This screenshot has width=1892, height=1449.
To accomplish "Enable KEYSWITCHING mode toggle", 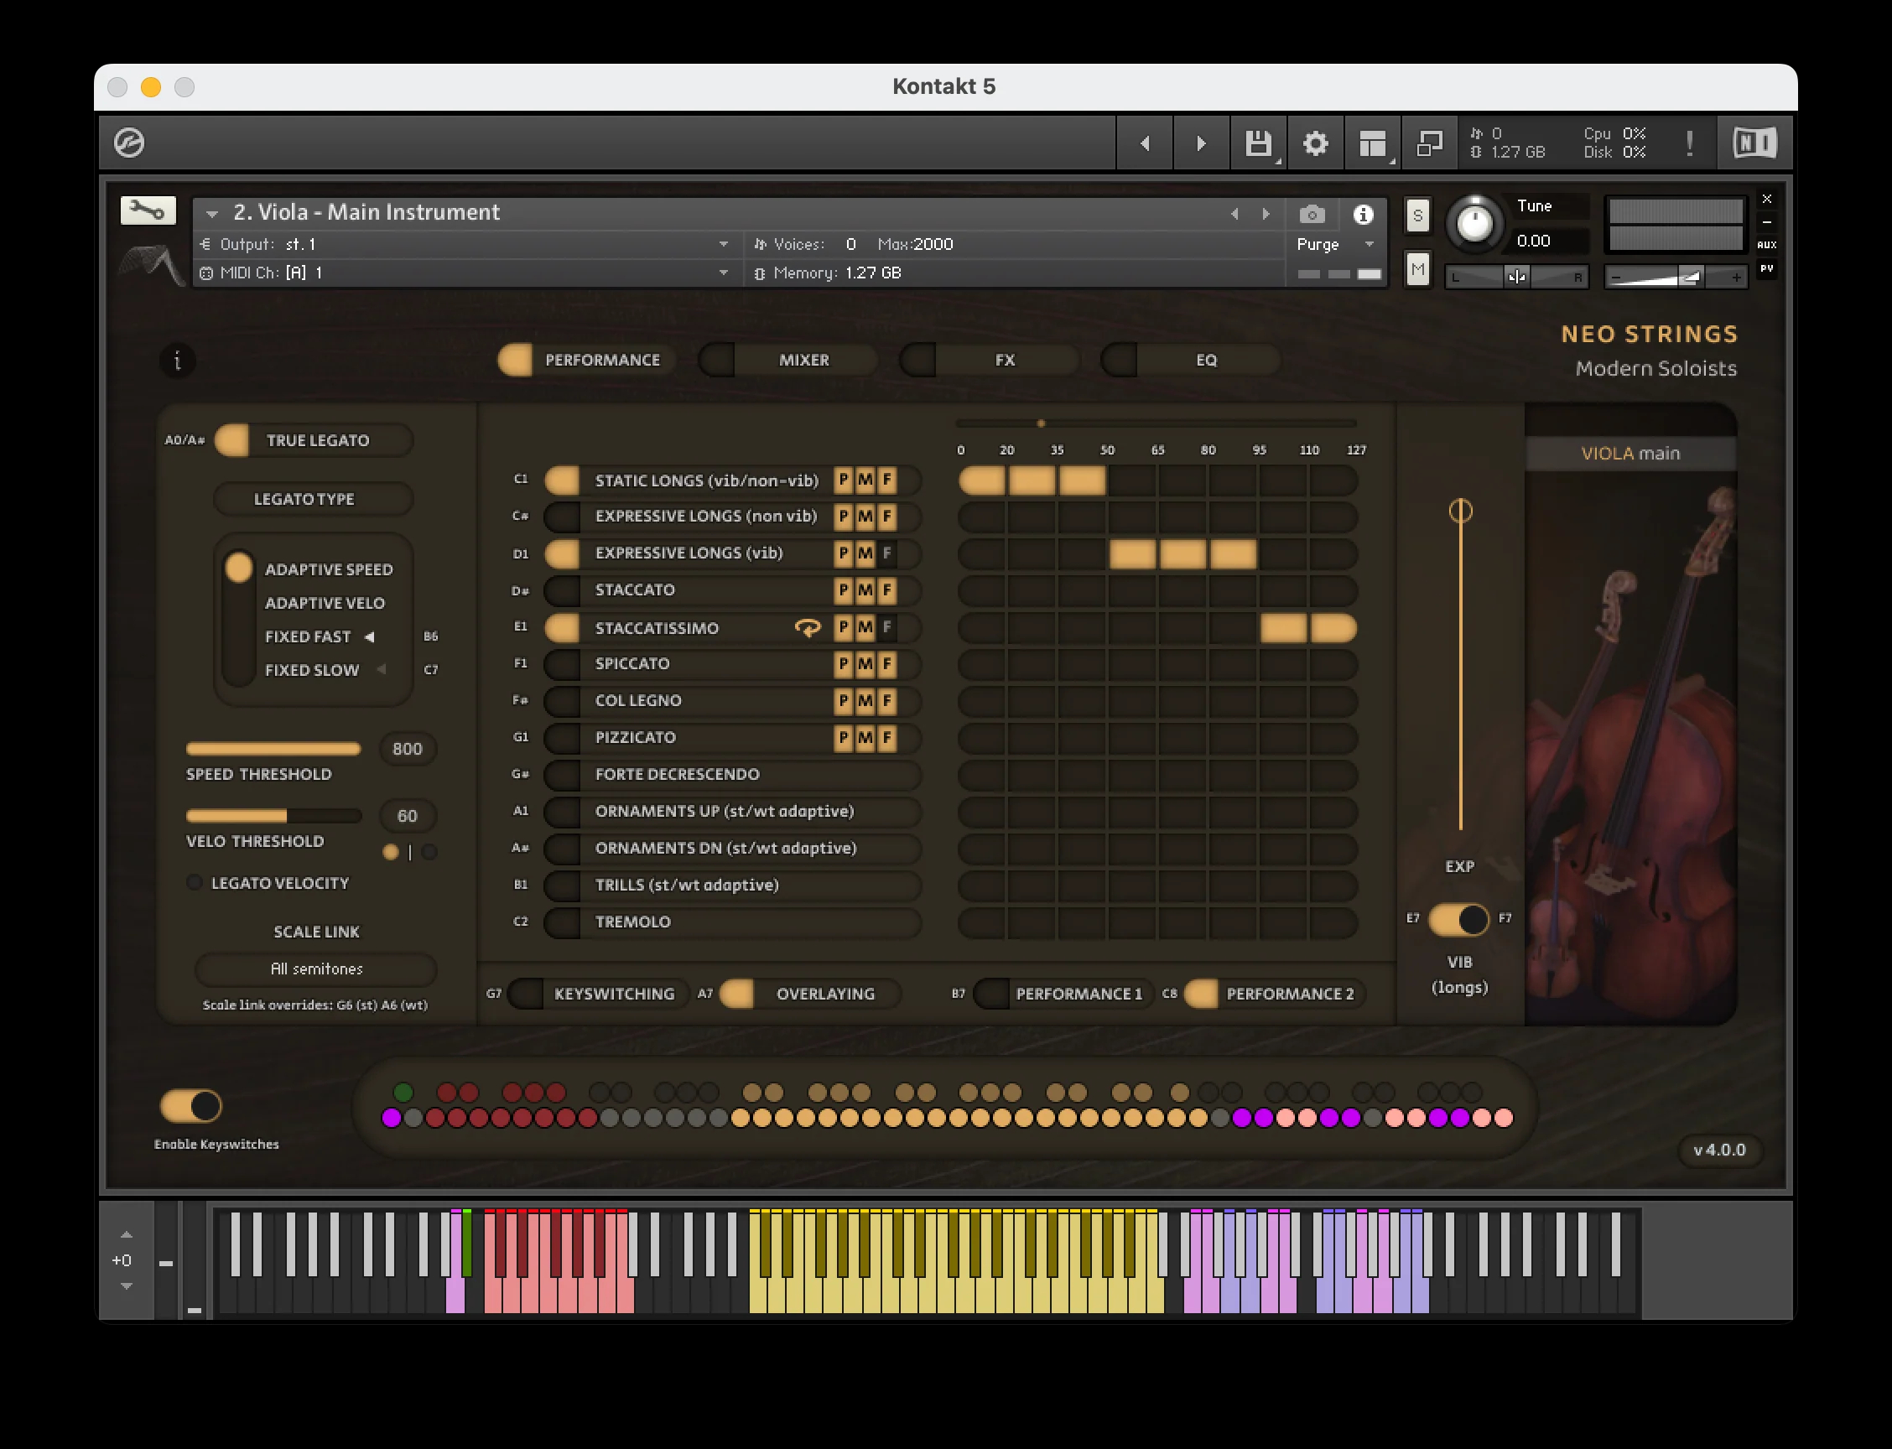I will pos(525,994).
